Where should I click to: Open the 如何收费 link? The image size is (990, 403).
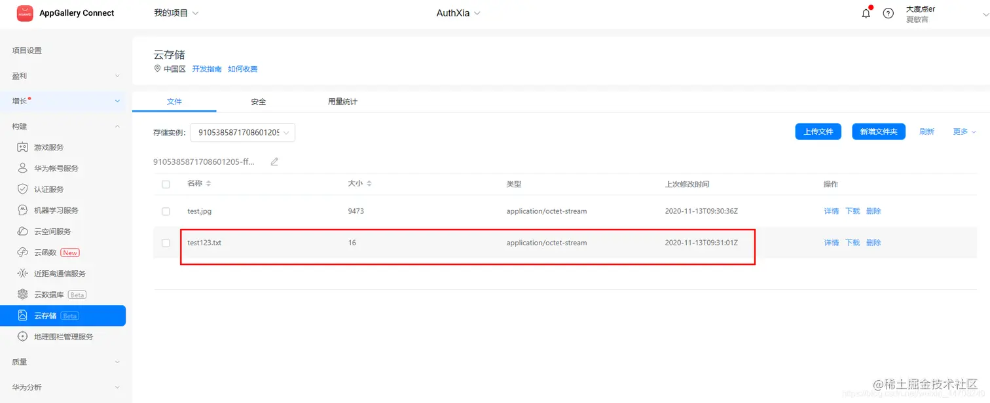point(243,69)
